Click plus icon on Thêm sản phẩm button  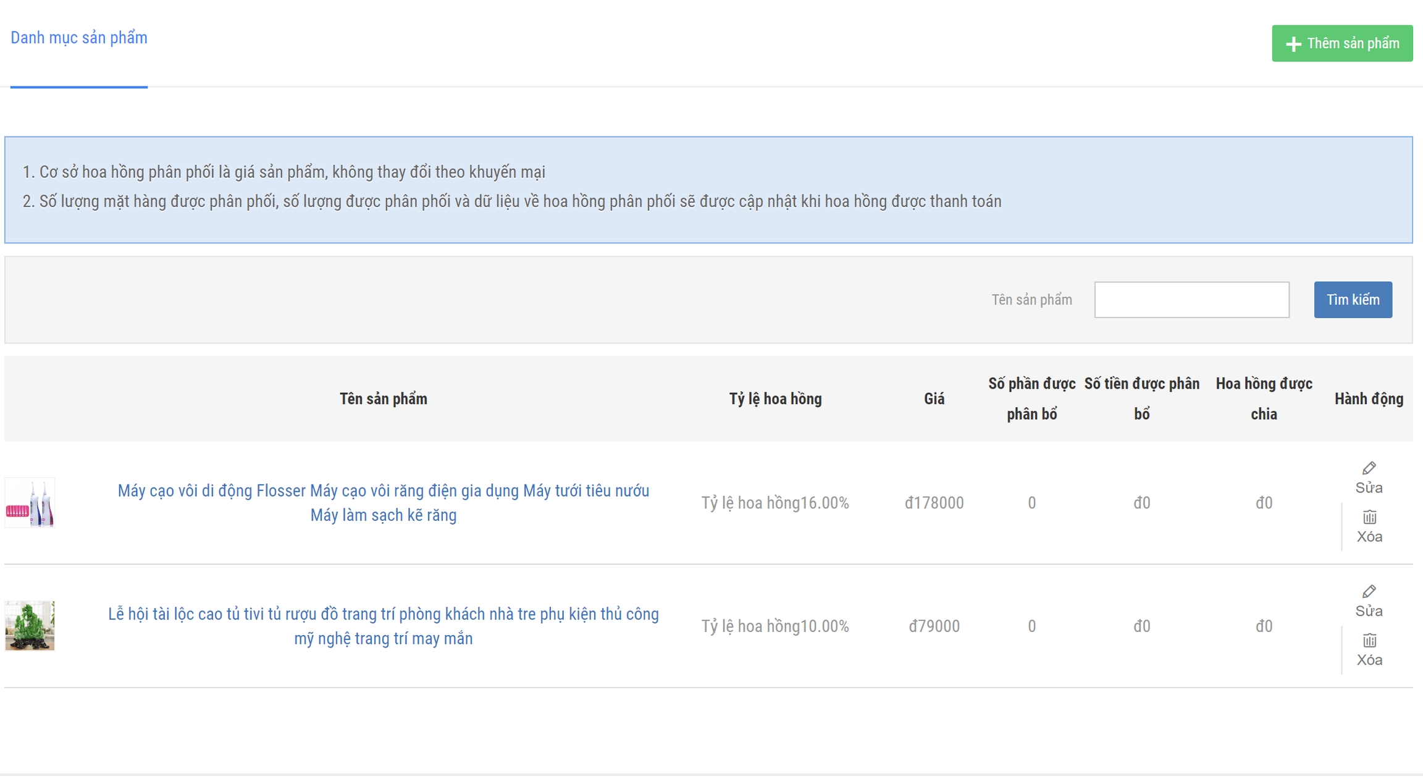pyautogui.click(x=1293, y=44)
